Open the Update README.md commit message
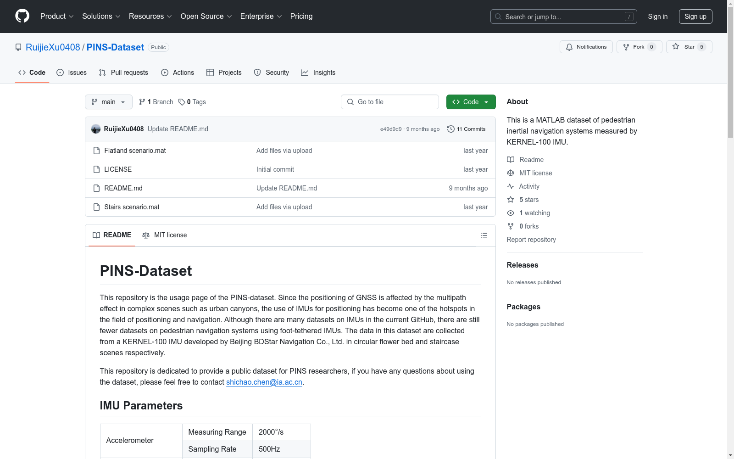The image size is (734, 459). click(x=178, y=129)
